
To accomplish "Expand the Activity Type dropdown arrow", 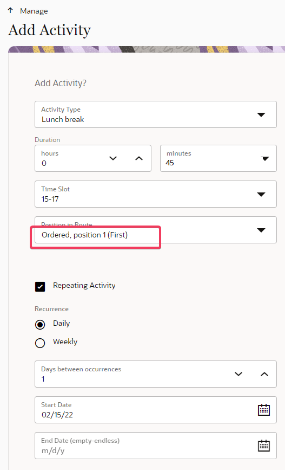I will click(261, 114).
